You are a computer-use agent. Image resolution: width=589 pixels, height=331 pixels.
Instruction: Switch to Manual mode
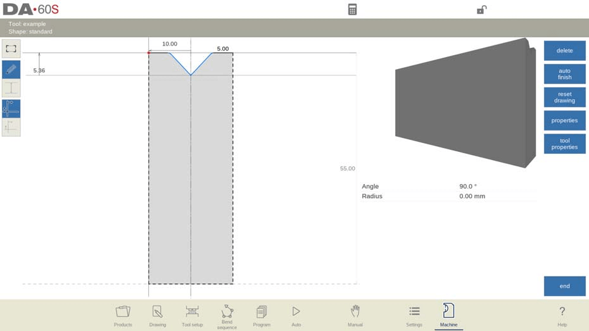[355, 315]
